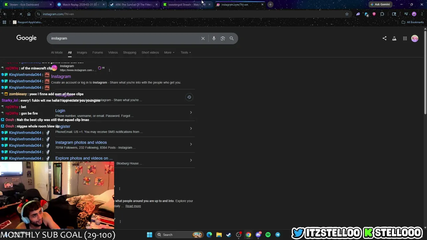Open Steam from the taskbar
The image size is (427, 240).
tap(229, 235)
